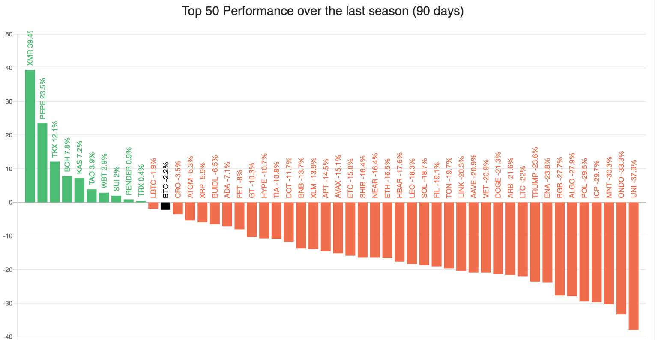Click the ONDO -33.3% bar
This screenshot has height=340, width=658.
pyautogui.click(x=621, y=258)
